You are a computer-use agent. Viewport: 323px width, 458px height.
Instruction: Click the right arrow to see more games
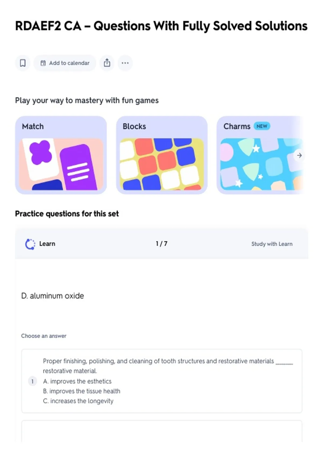[x=299, y=155]
